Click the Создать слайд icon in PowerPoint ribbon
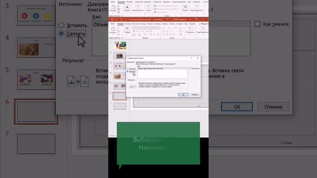 point(127,28)
